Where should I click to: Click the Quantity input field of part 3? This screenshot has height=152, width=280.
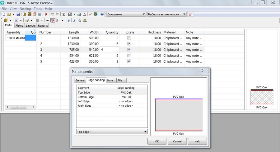[110, 50]
